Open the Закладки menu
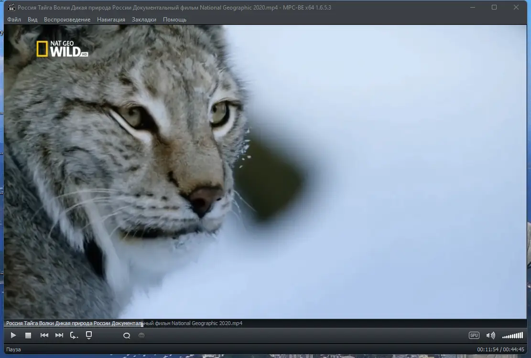Image resolution: width=531 pixels, height=358 pixels. 144,20
